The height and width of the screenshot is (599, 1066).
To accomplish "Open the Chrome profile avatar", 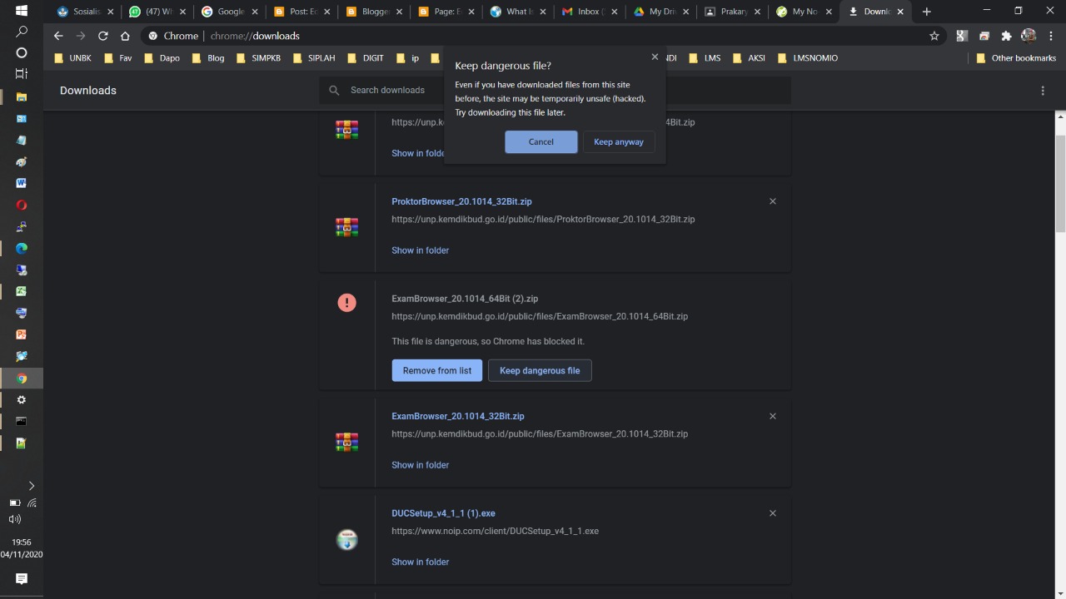I will 1029,36.
